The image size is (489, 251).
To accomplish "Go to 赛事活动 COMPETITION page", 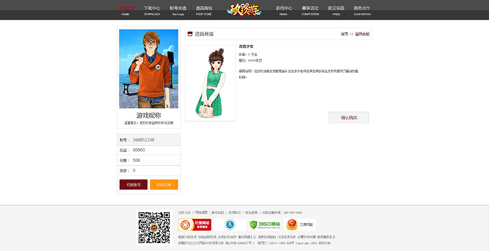I will click(x=310, y=11).
